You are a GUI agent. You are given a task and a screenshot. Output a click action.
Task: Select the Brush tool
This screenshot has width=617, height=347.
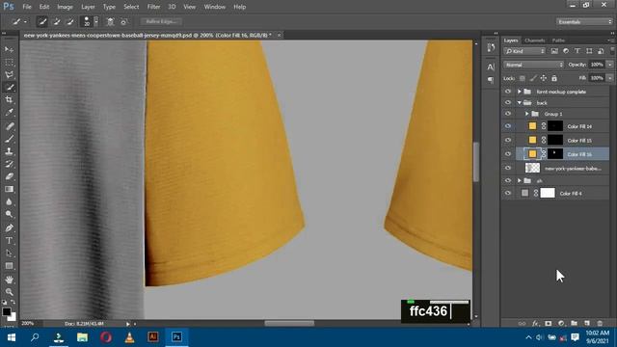pos(9,139)
